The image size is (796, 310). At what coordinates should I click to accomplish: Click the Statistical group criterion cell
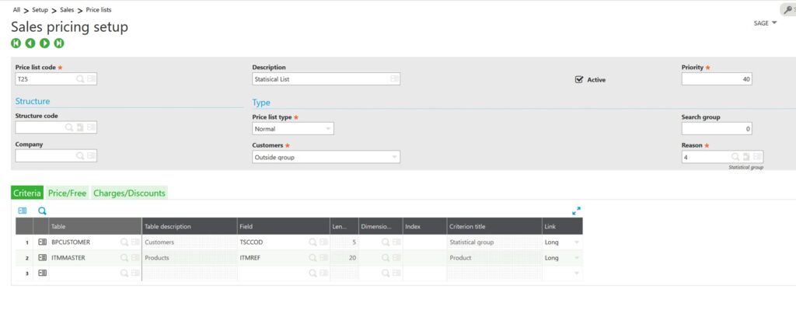point(494,242)
